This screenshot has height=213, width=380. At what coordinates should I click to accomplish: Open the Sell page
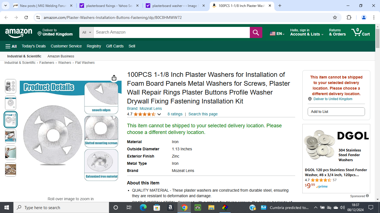[x=132, y=46]
